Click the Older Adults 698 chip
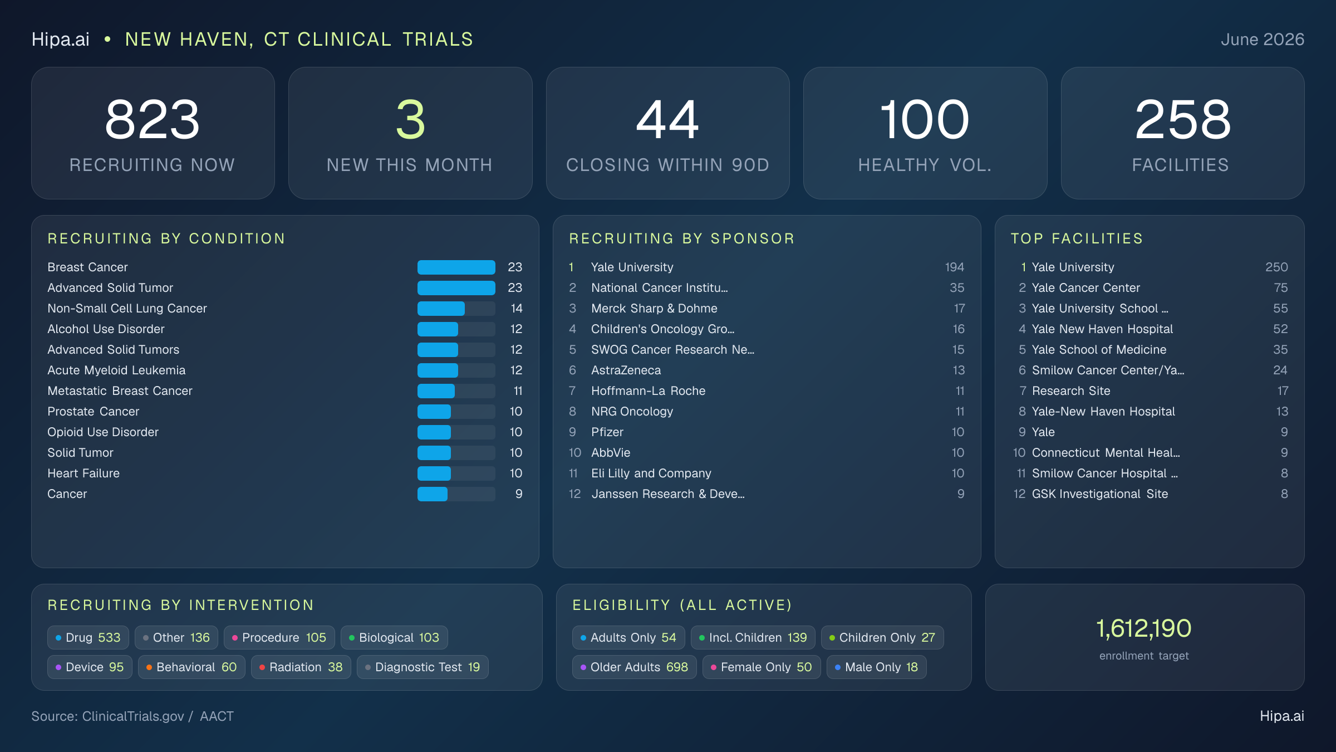The height and width of the screenshot is (752, 1336). click(634, 667)
